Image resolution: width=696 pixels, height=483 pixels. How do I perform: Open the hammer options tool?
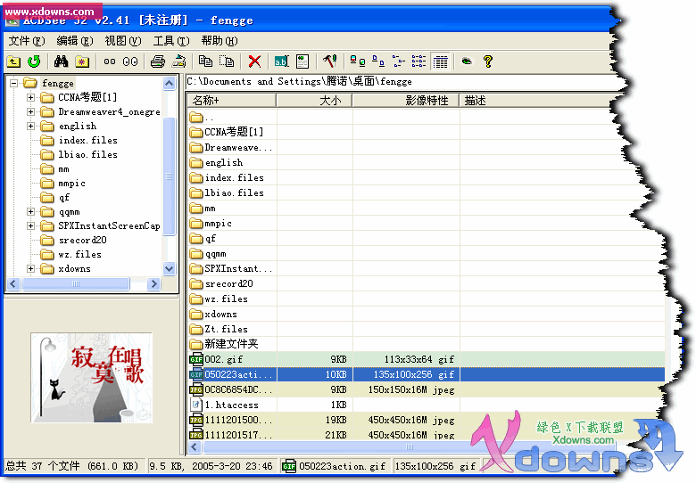[x=330, y=61]
